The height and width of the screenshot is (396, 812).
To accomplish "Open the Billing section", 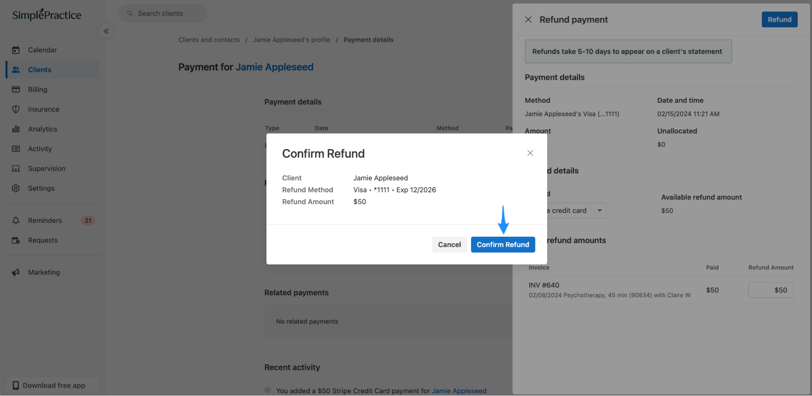I will point(37,89).
